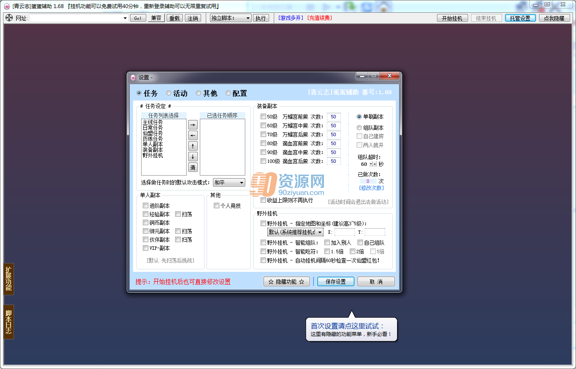
Task: Enable the 50级 万蝠宫前殿 checkbox
Action: pyautogui.click(x=263, y=117)
